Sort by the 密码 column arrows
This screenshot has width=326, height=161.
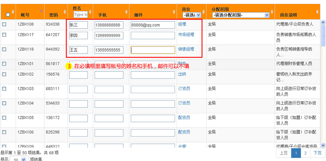[65, 12]
